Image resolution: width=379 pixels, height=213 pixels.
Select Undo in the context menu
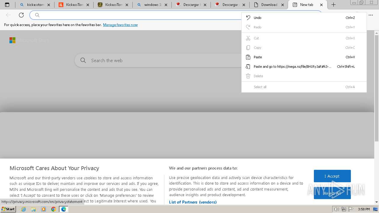[x=304, y=18]
